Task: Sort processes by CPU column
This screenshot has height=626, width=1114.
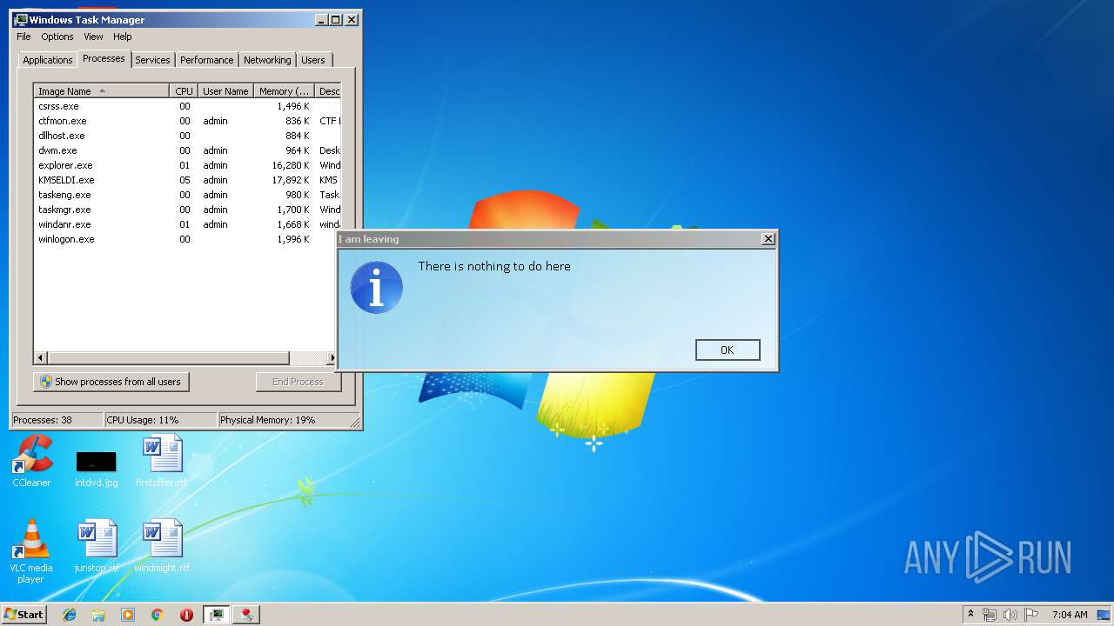Action: pyautogui.click(x=184, y=91)
